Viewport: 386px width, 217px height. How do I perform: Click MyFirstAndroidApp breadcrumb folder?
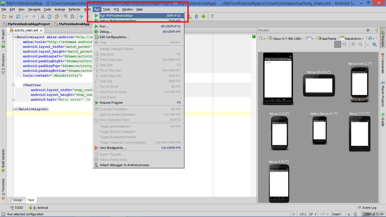coord(72,24)
